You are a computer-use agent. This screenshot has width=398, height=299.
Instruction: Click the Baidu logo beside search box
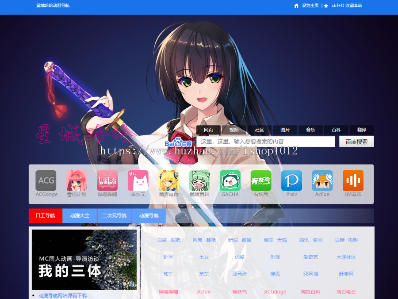179,142
